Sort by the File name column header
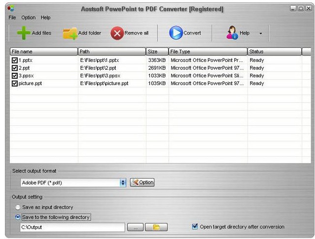The width and height of the screenshot is (315, 239). (x=44, y=52)
